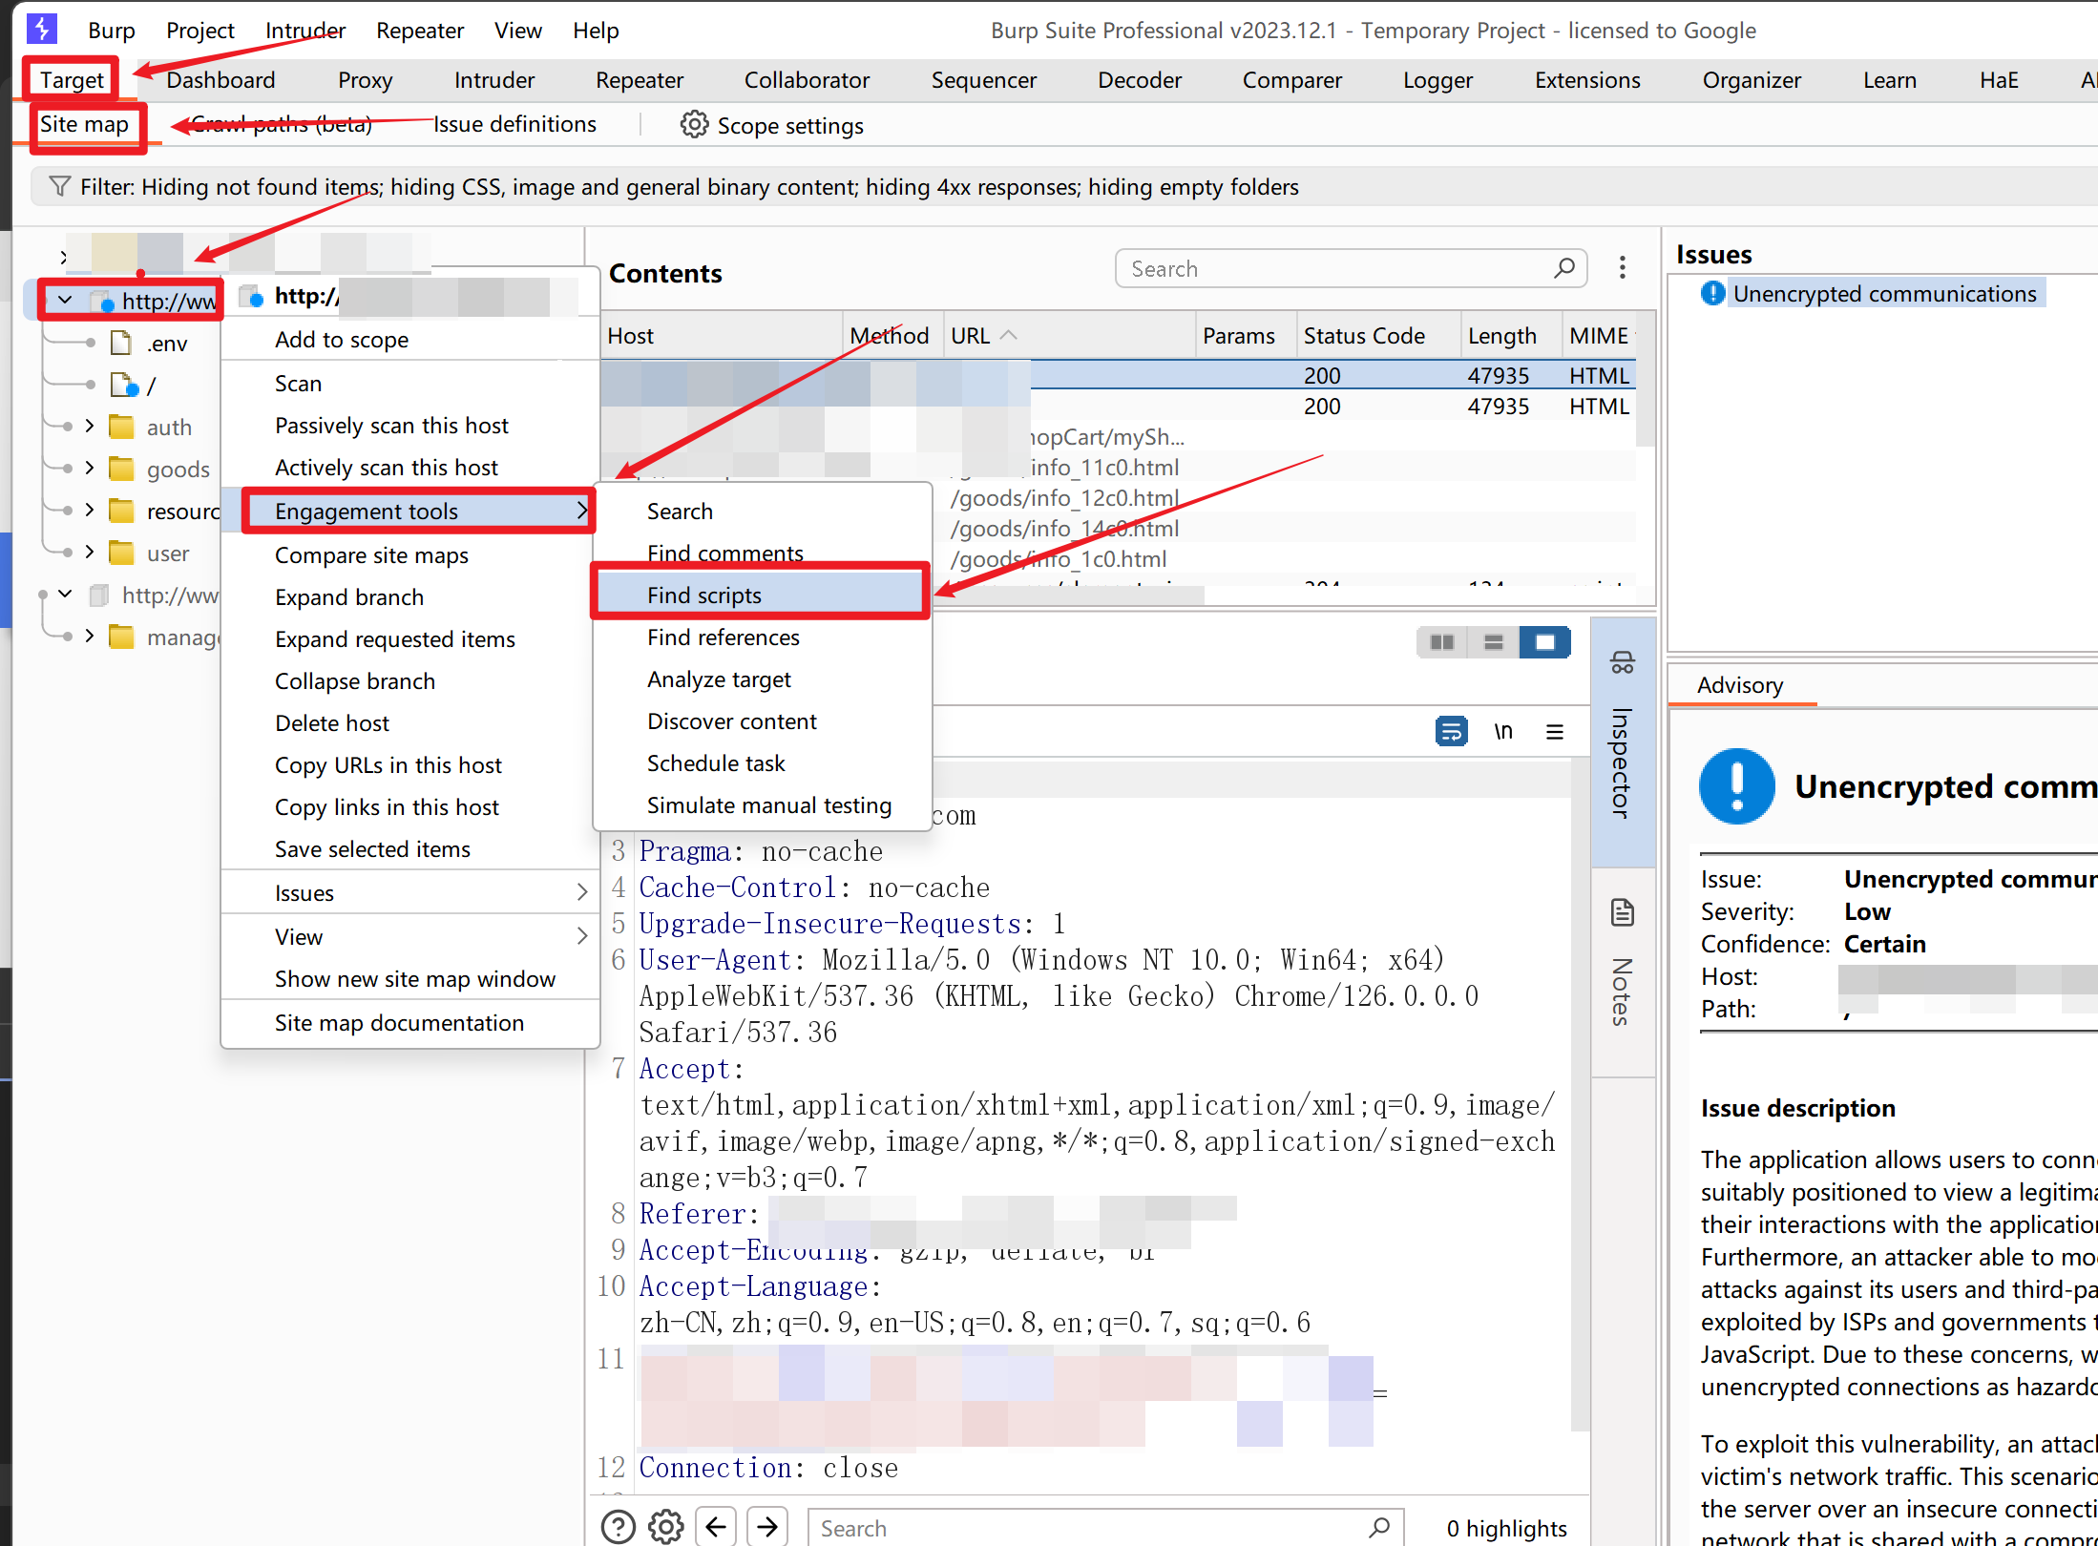The width and height of the screenshot is (2098, 1546).
Task: Open the Logger tab
Action: (1437, 80)
